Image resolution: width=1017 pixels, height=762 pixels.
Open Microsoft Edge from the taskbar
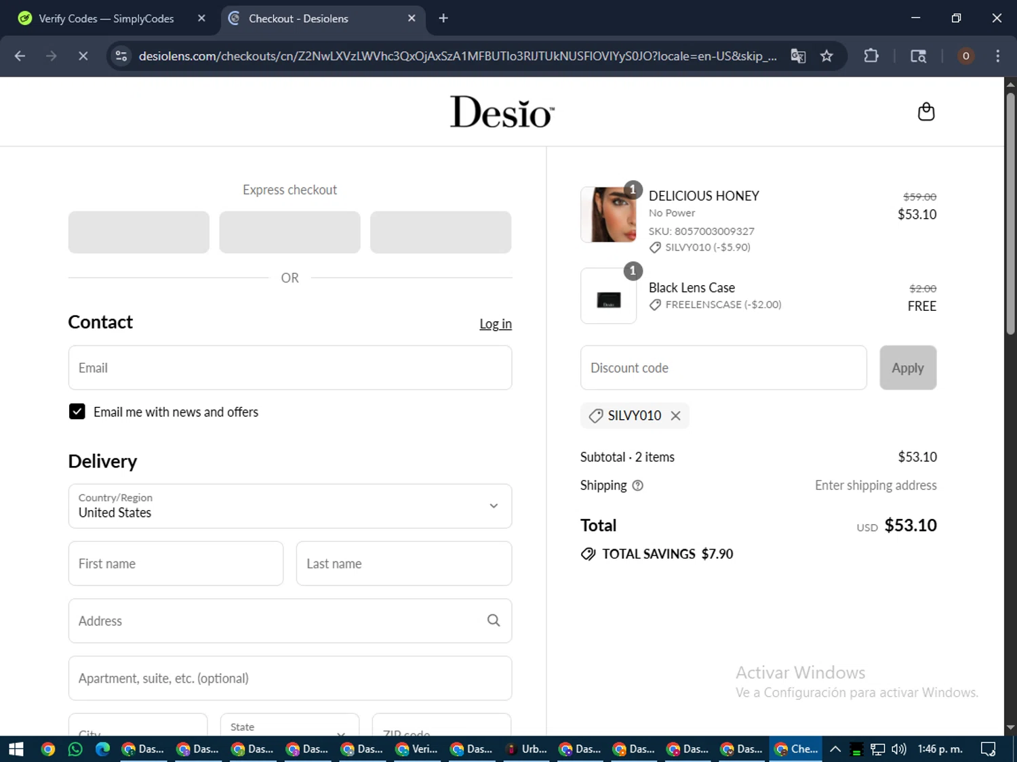102,749
